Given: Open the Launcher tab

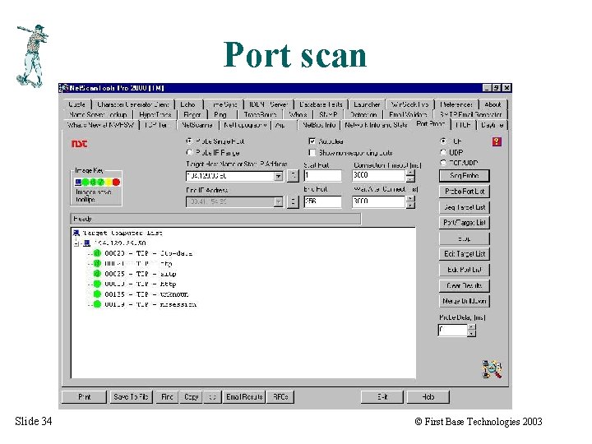Looking at the screenshot, I should (x=367, y=104).
